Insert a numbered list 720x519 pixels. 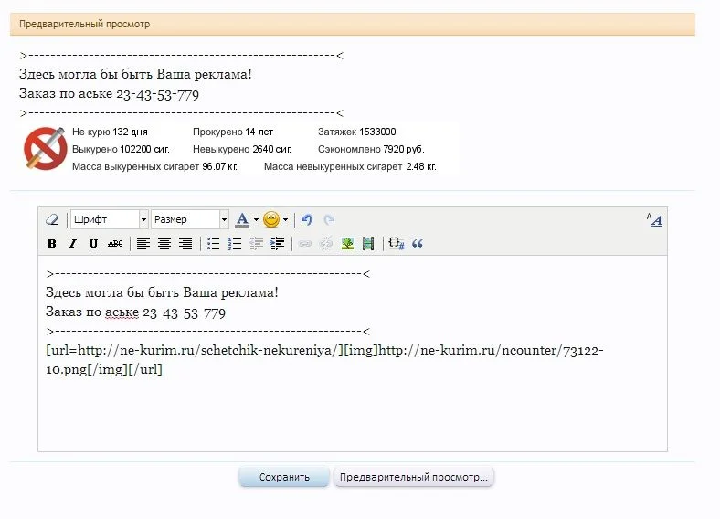[234, 243]
